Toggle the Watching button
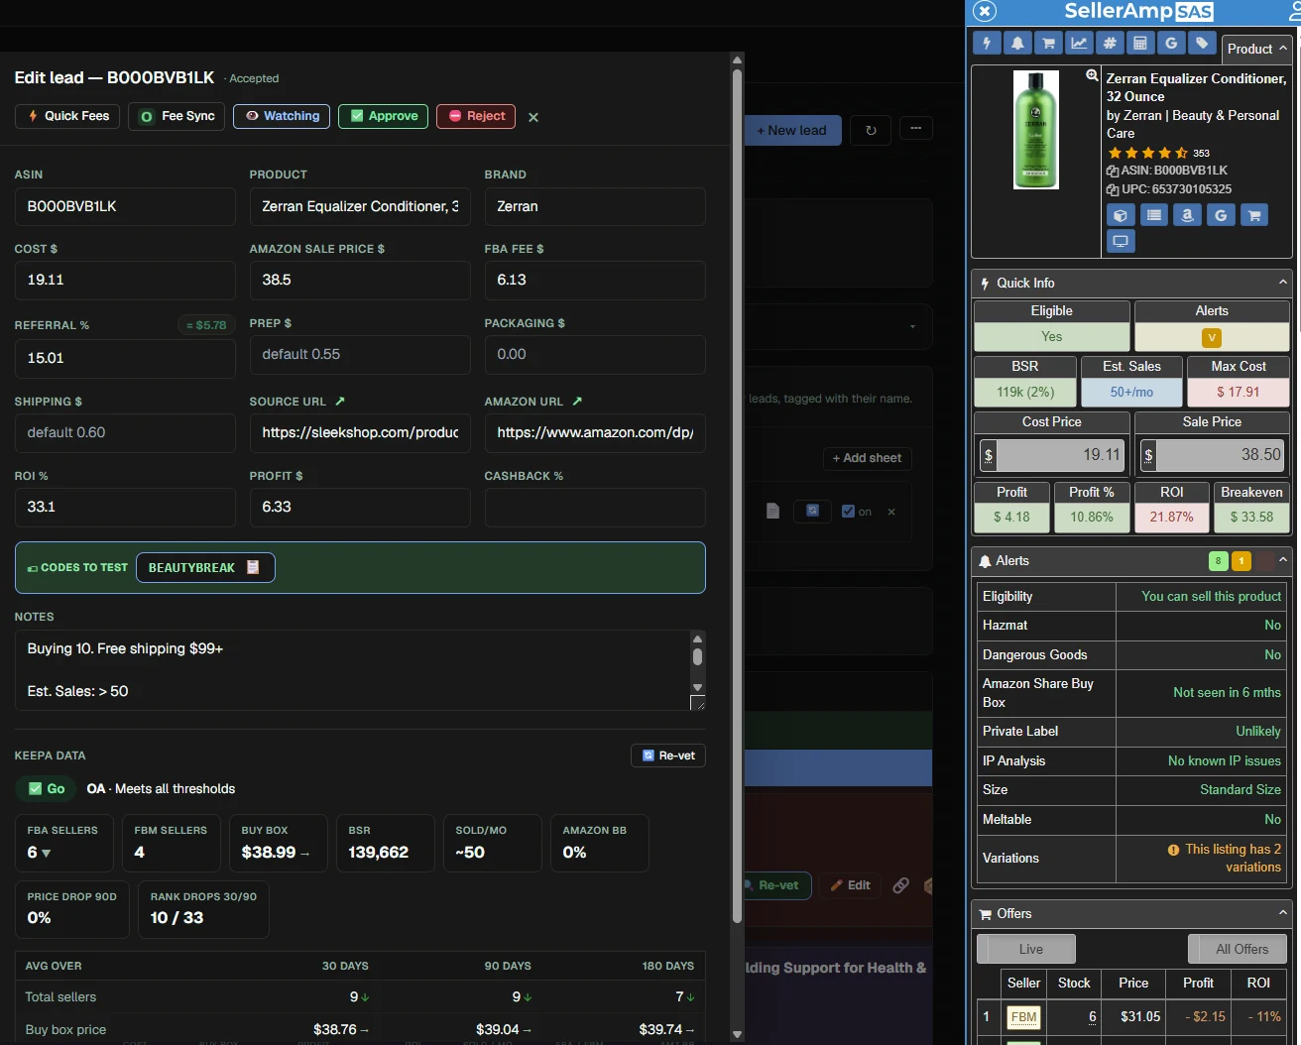The width and height of the screenshot is (1301, 1045). (283, 116)
